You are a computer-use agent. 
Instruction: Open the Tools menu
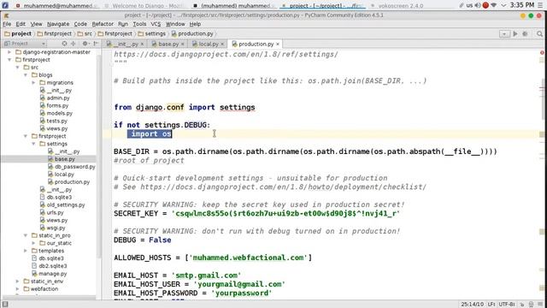(139, 24)
